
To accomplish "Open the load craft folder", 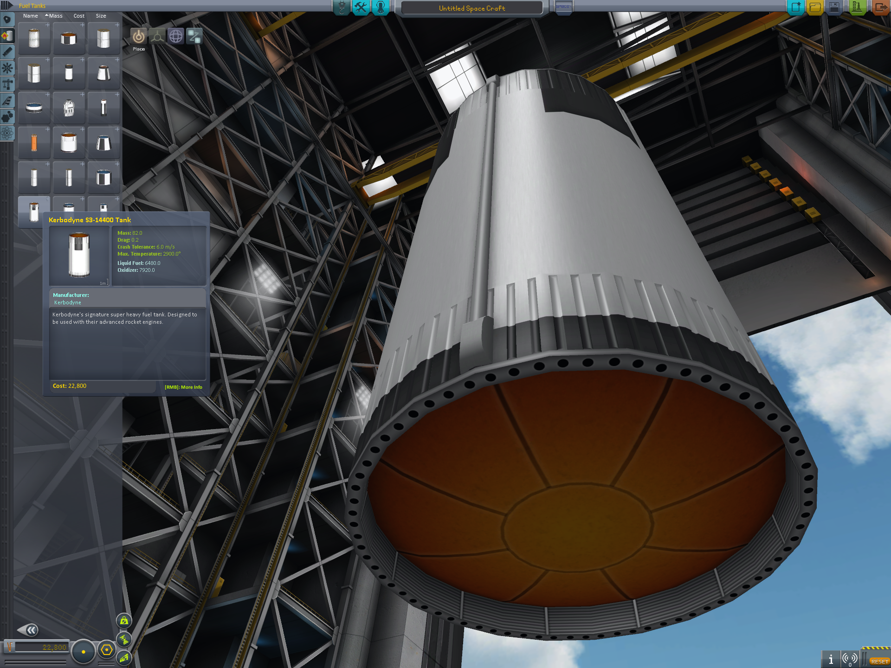I will point(815,7).
